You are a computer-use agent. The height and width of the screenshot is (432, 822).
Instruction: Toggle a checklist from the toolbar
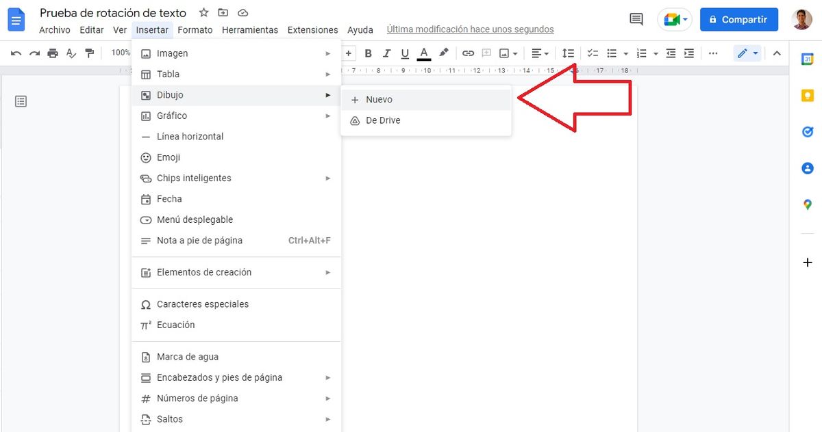592,53
